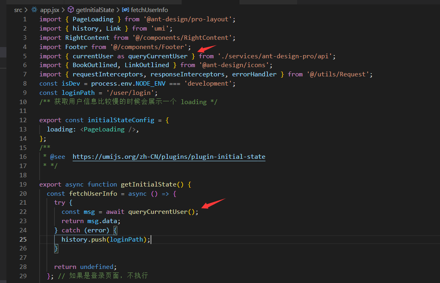The width and height of the screenshot is (440, 283).
Task: Click 'PageLoading' in the line 1 import
Action: (93, 19)
